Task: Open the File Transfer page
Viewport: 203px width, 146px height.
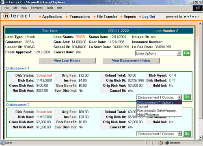Action: [107, 17]
